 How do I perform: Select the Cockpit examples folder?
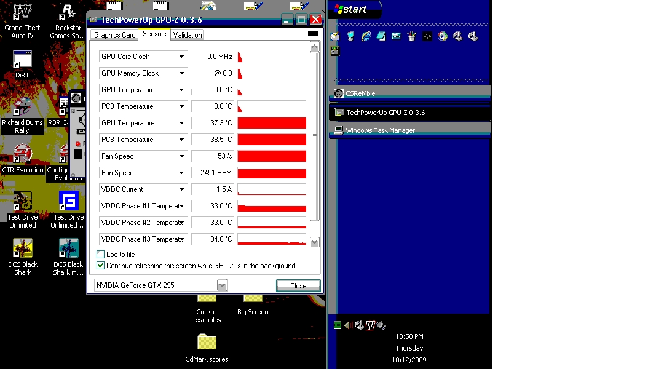tap(207, 309)
